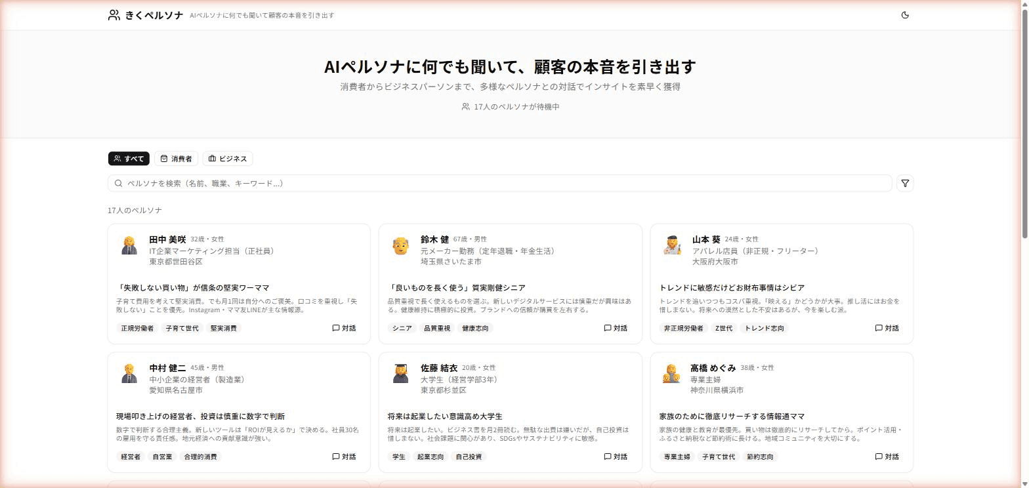This screenshot has width=1029, height=488.
Task: Open 山本 葵 persona name
Action: tap(706, 239)
